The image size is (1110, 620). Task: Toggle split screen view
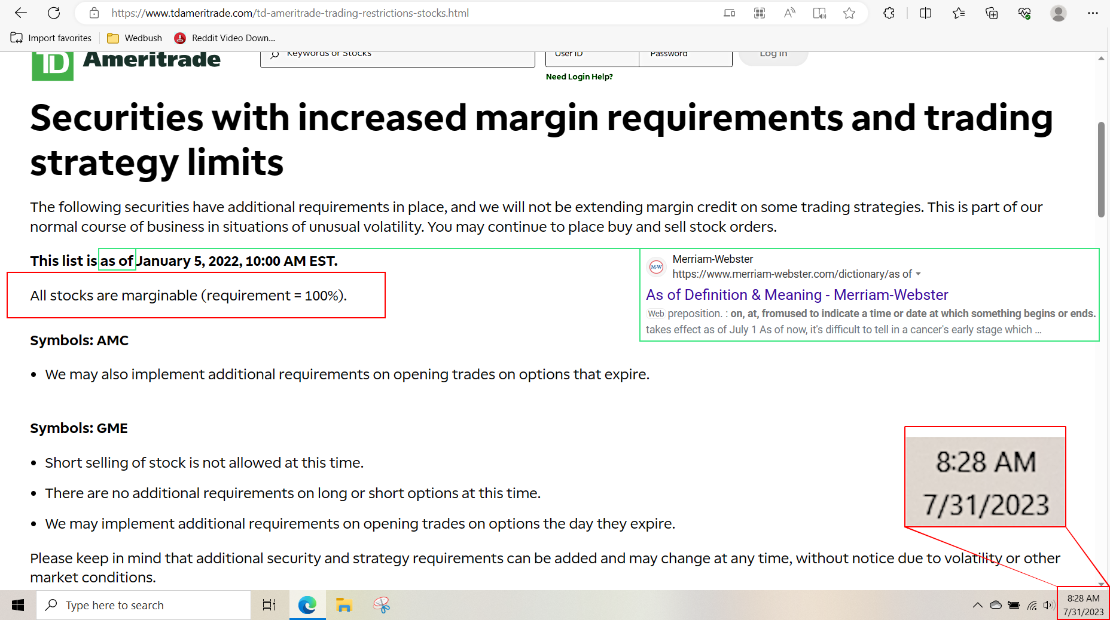tap(925, 13)
